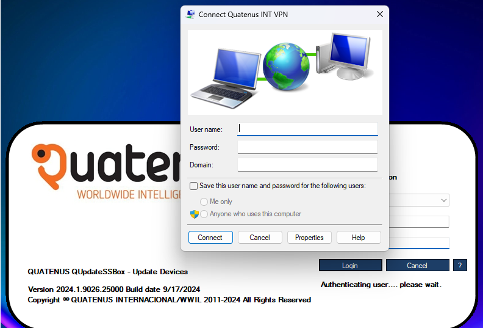Click the Help button in the VPN dialog

[x=358, y=238]
